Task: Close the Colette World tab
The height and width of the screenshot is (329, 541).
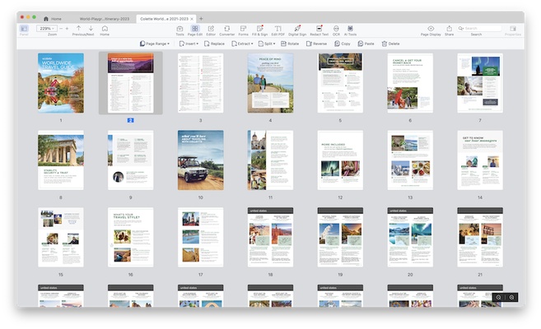Action: [192, 19]
